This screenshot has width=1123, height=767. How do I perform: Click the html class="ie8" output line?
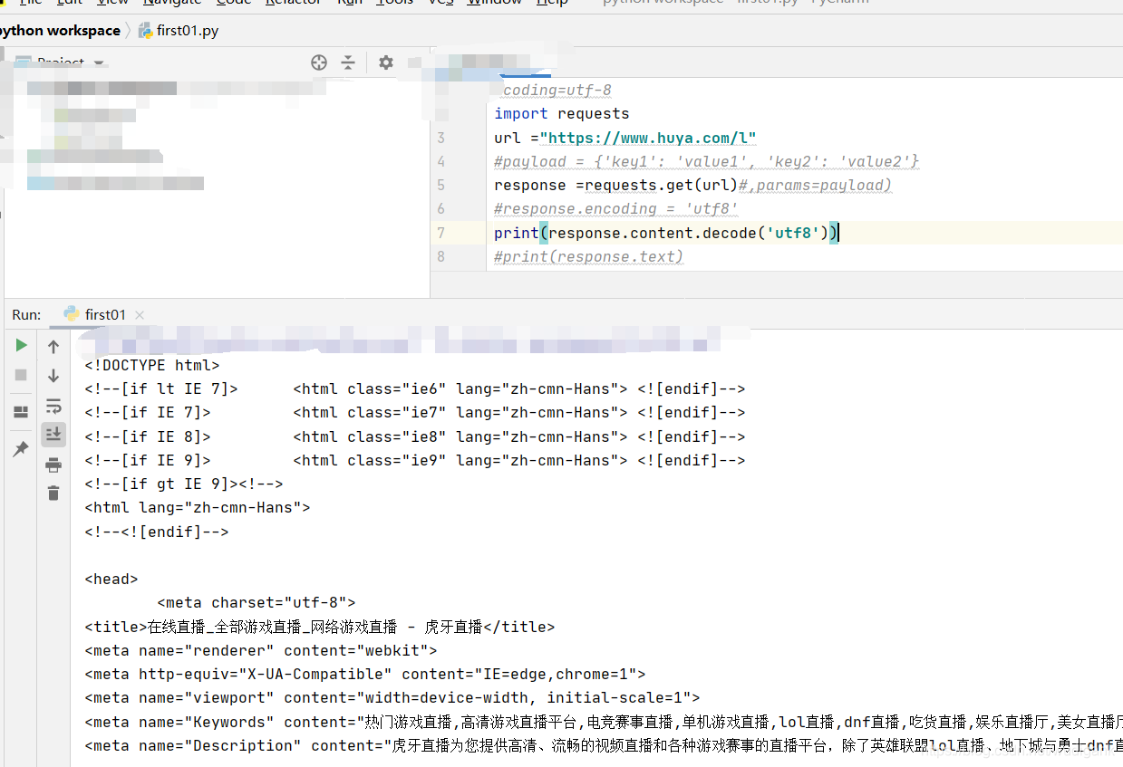click(x=415, y=436)
